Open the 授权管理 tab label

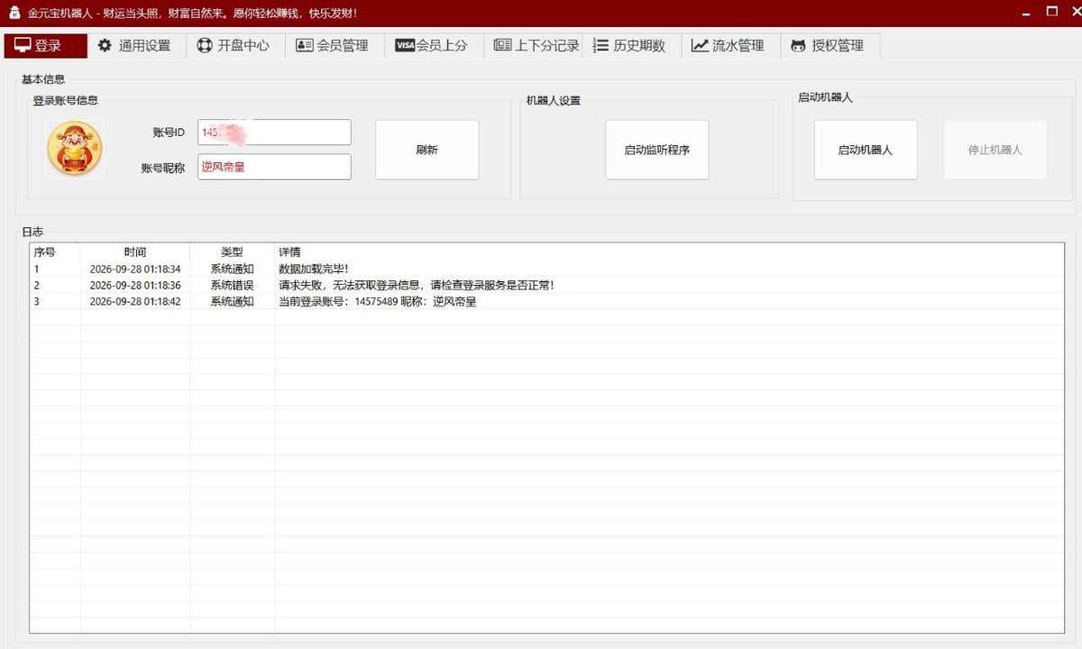tap(837, 45)
